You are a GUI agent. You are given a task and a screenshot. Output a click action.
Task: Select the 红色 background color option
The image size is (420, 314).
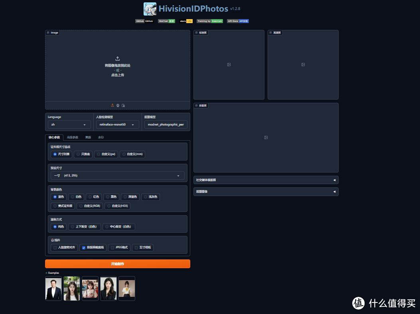click(89, 197)
